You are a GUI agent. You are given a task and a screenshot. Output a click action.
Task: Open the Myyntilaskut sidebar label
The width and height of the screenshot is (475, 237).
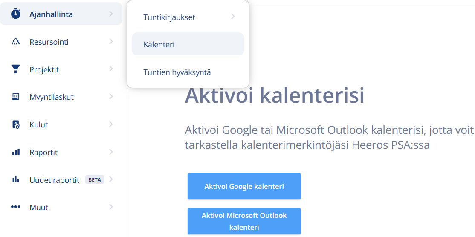coord(52,97)
